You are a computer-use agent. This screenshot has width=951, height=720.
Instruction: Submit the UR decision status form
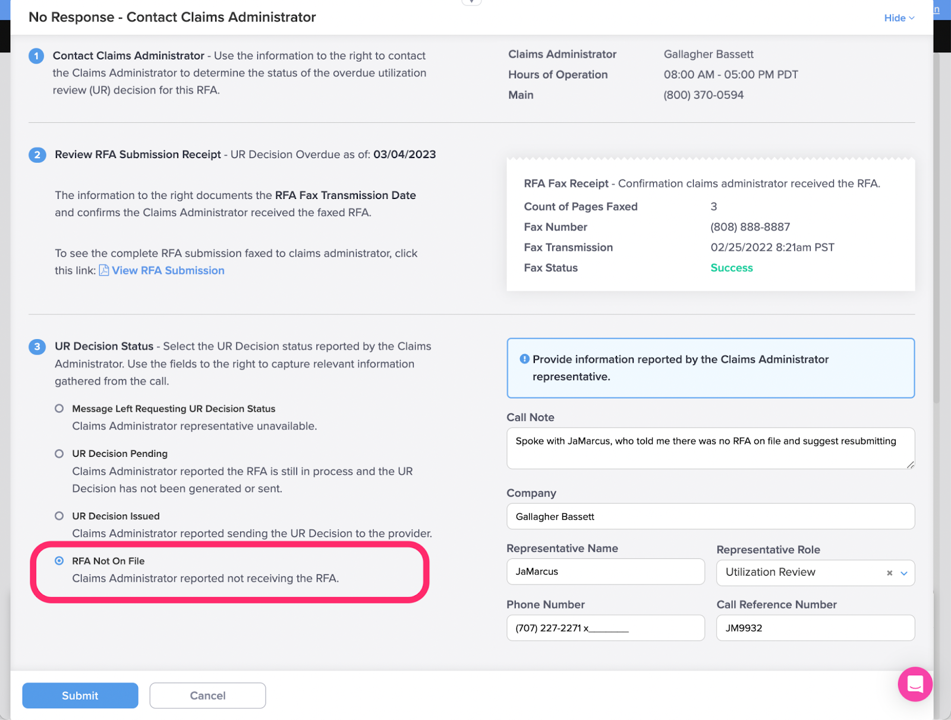click(80, 696)
